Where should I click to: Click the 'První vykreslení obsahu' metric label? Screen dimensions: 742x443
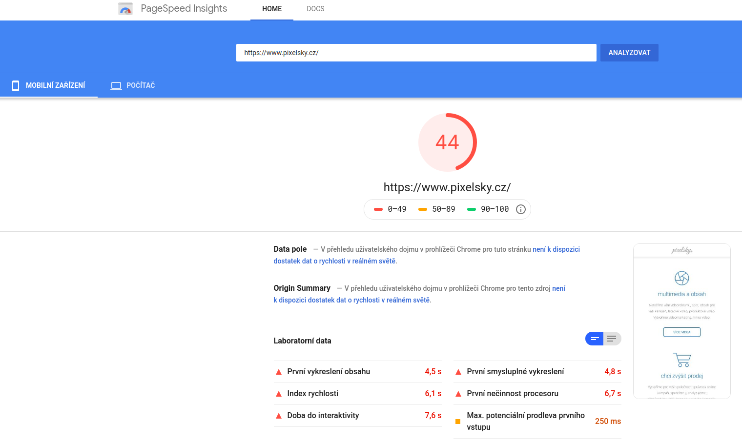point(329,372)
